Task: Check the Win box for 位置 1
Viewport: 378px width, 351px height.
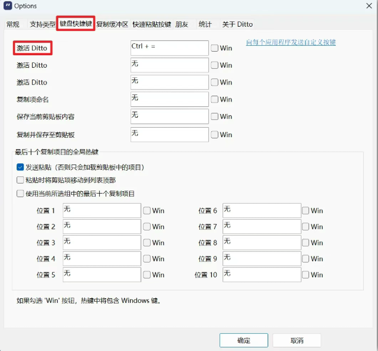Action: coord(147,211)
